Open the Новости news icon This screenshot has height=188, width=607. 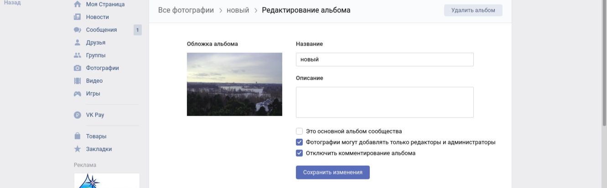coord(78,17)
